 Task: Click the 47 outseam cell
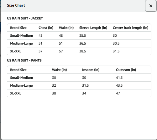tap(118, 93)
